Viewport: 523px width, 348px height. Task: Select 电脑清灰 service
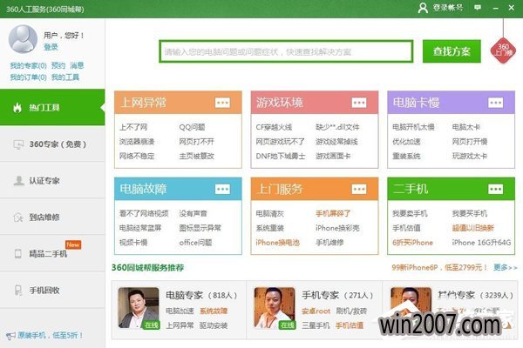click(x=270, y=213)
